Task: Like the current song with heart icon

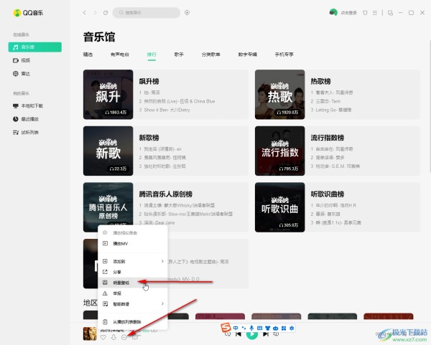Action: [103, 337]
